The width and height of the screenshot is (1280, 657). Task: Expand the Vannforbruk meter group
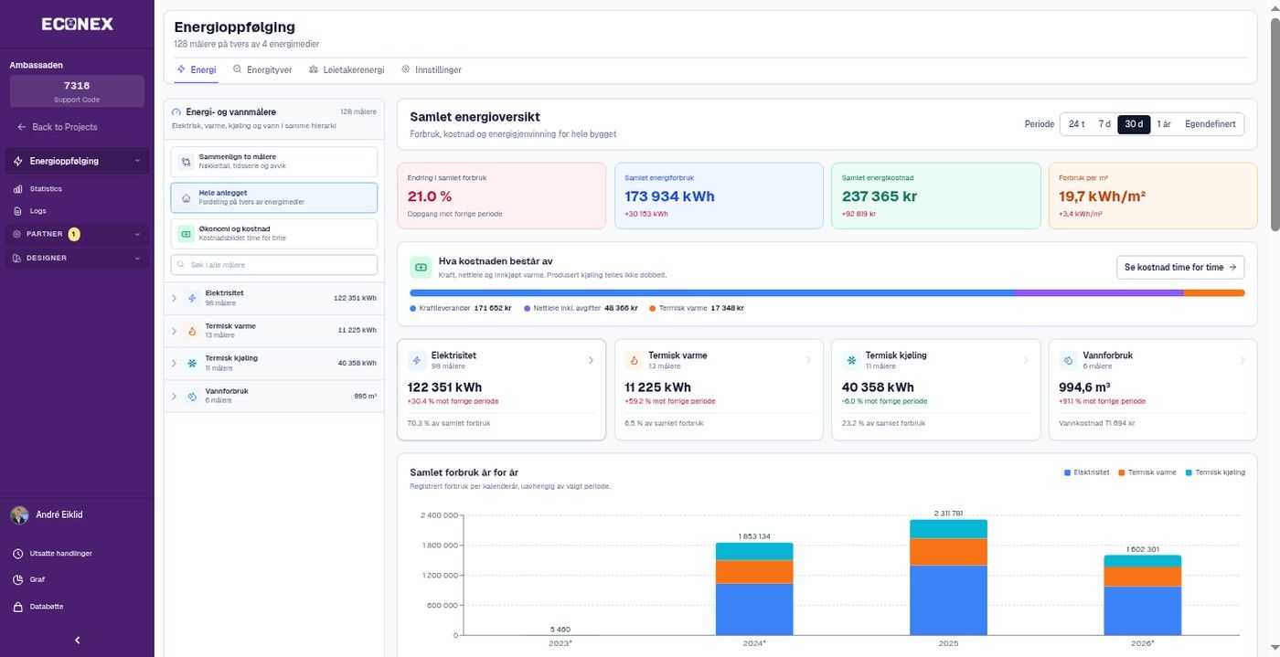point(174,397)
